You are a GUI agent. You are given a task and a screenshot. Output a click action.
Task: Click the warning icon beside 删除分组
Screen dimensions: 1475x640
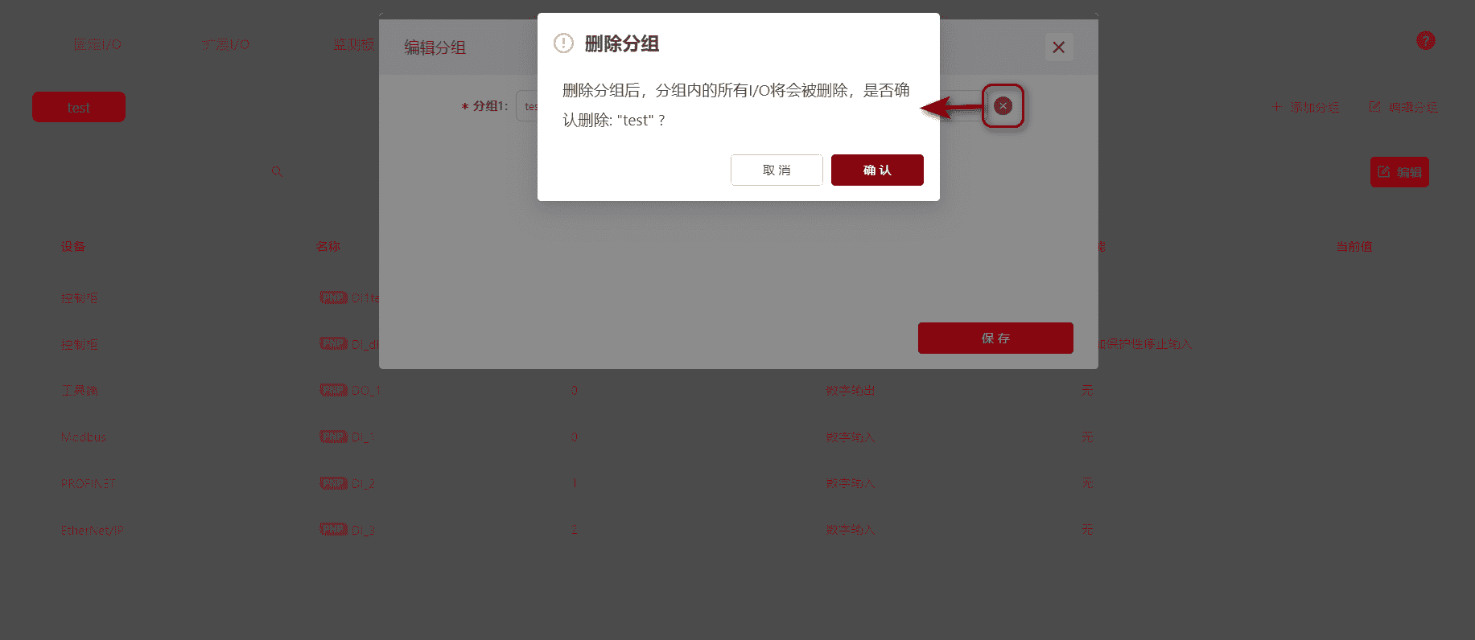tap(563, 43)
